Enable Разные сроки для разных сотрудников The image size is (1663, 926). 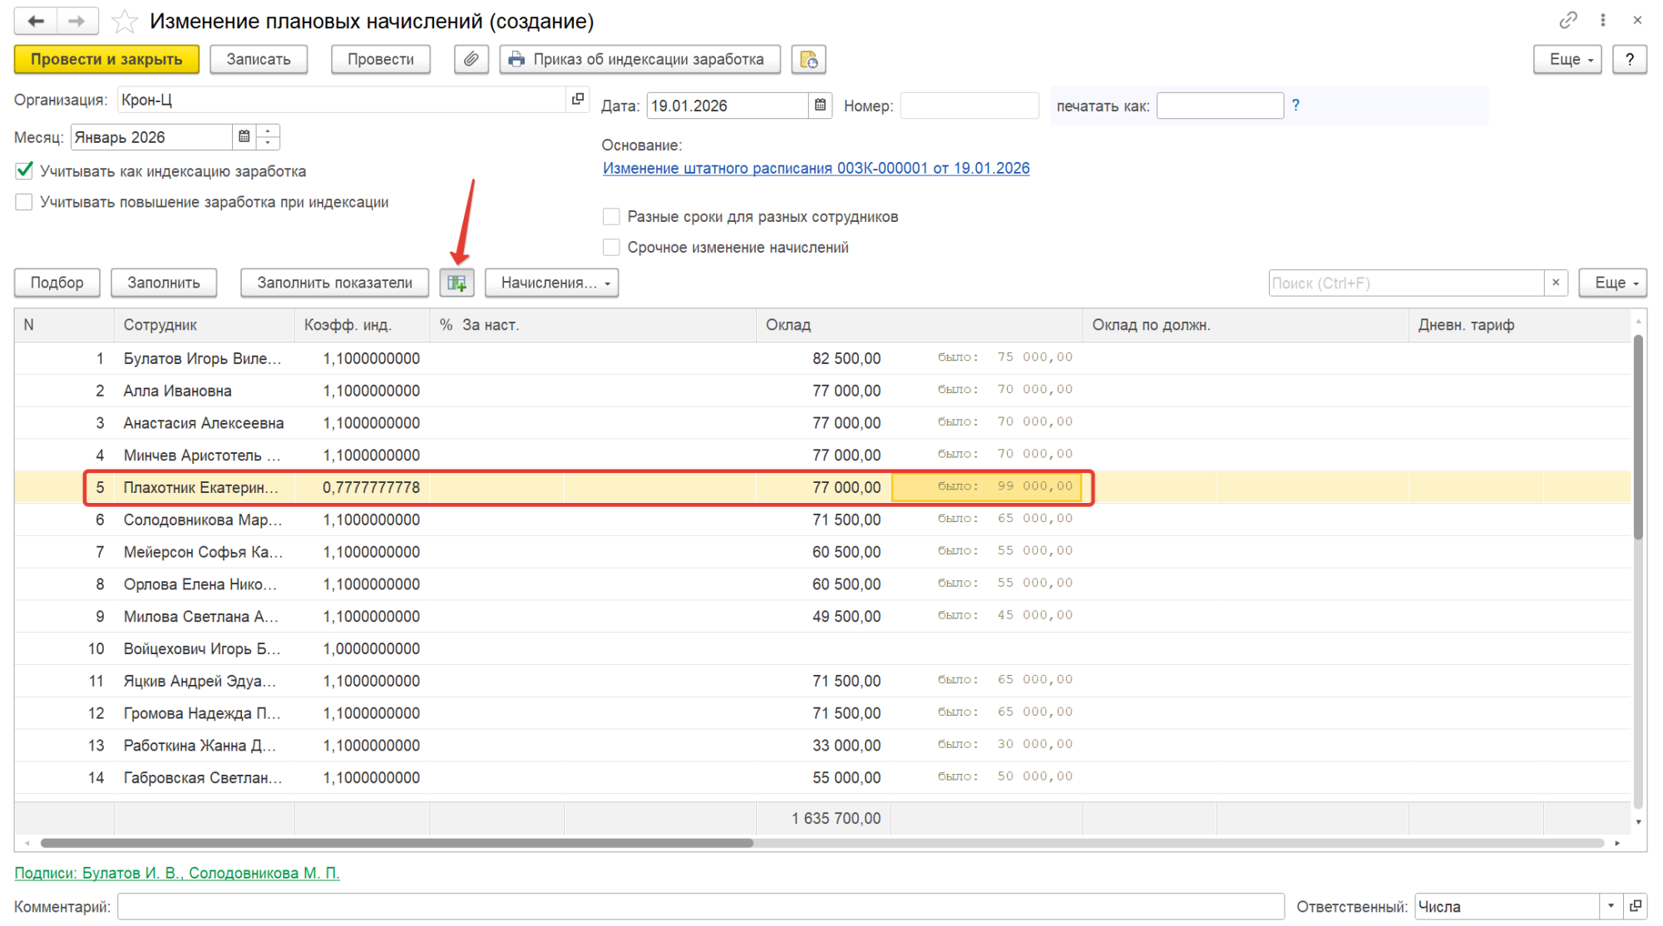611,217
